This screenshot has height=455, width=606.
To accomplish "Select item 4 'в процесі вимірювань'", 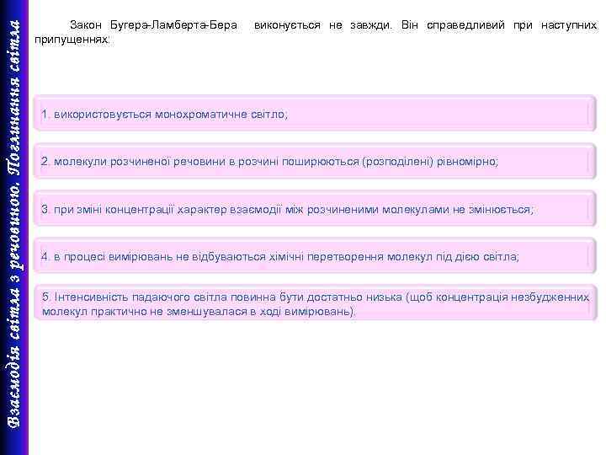I will pos(315,256).
